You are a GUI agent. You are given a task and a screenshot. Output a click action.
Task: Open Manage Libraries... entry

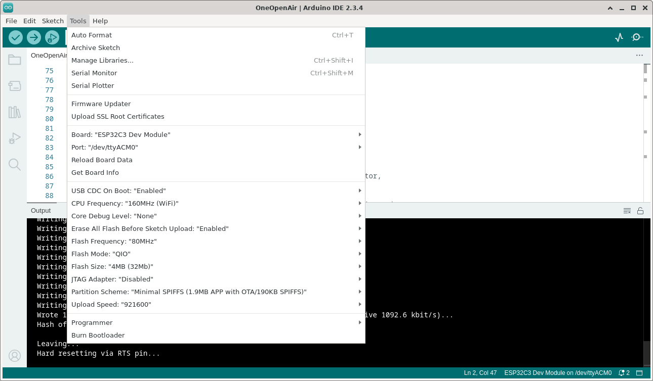216,60
